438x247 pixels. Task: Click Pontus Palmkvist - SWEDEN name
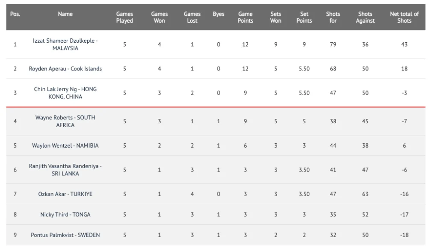(65, 235)
